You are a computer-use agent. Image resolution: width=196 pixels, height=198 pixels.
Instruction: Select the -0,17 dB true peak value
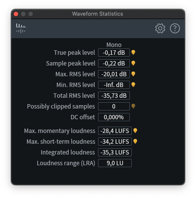114,52
